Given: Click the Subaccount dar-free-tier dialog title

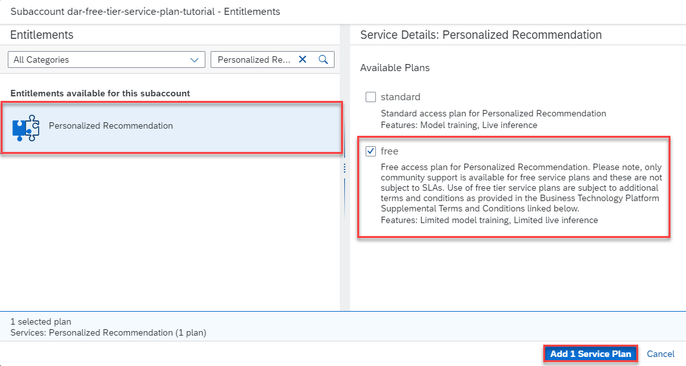Looking at the screenshot, I should pos(145,12).
